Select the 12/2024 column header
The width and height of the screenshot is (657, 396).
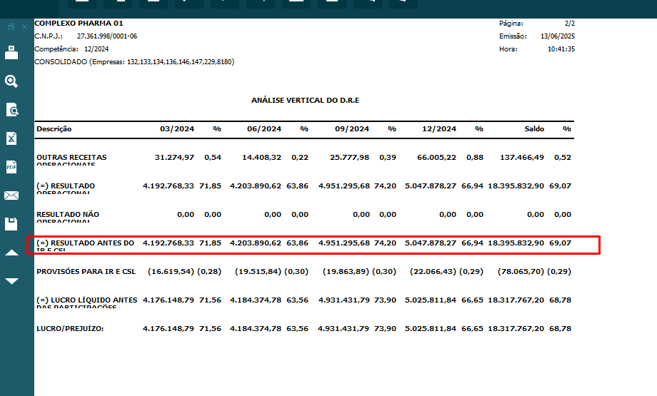tap(440, 129)
